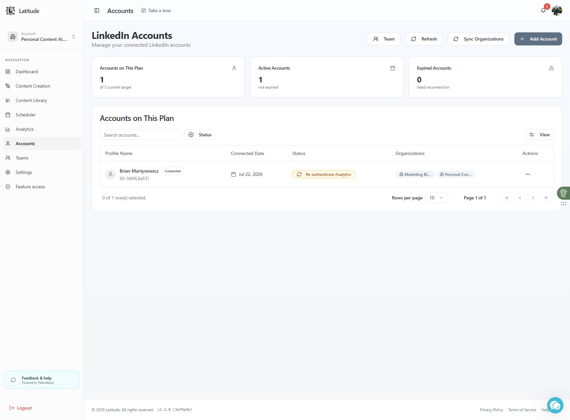Click the widget grip dots handle
Screen dimensions: 570x420
pyautogui.click(x=563, y=204)
